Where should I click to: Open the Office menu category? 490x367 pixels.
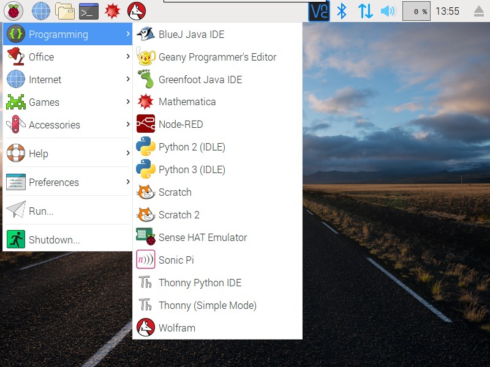point(67,57)
